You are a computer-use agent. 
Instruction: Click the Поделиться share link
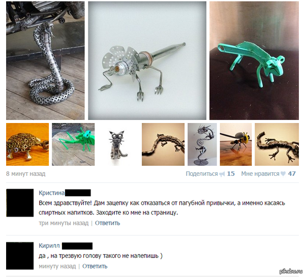tap(202, 174)
